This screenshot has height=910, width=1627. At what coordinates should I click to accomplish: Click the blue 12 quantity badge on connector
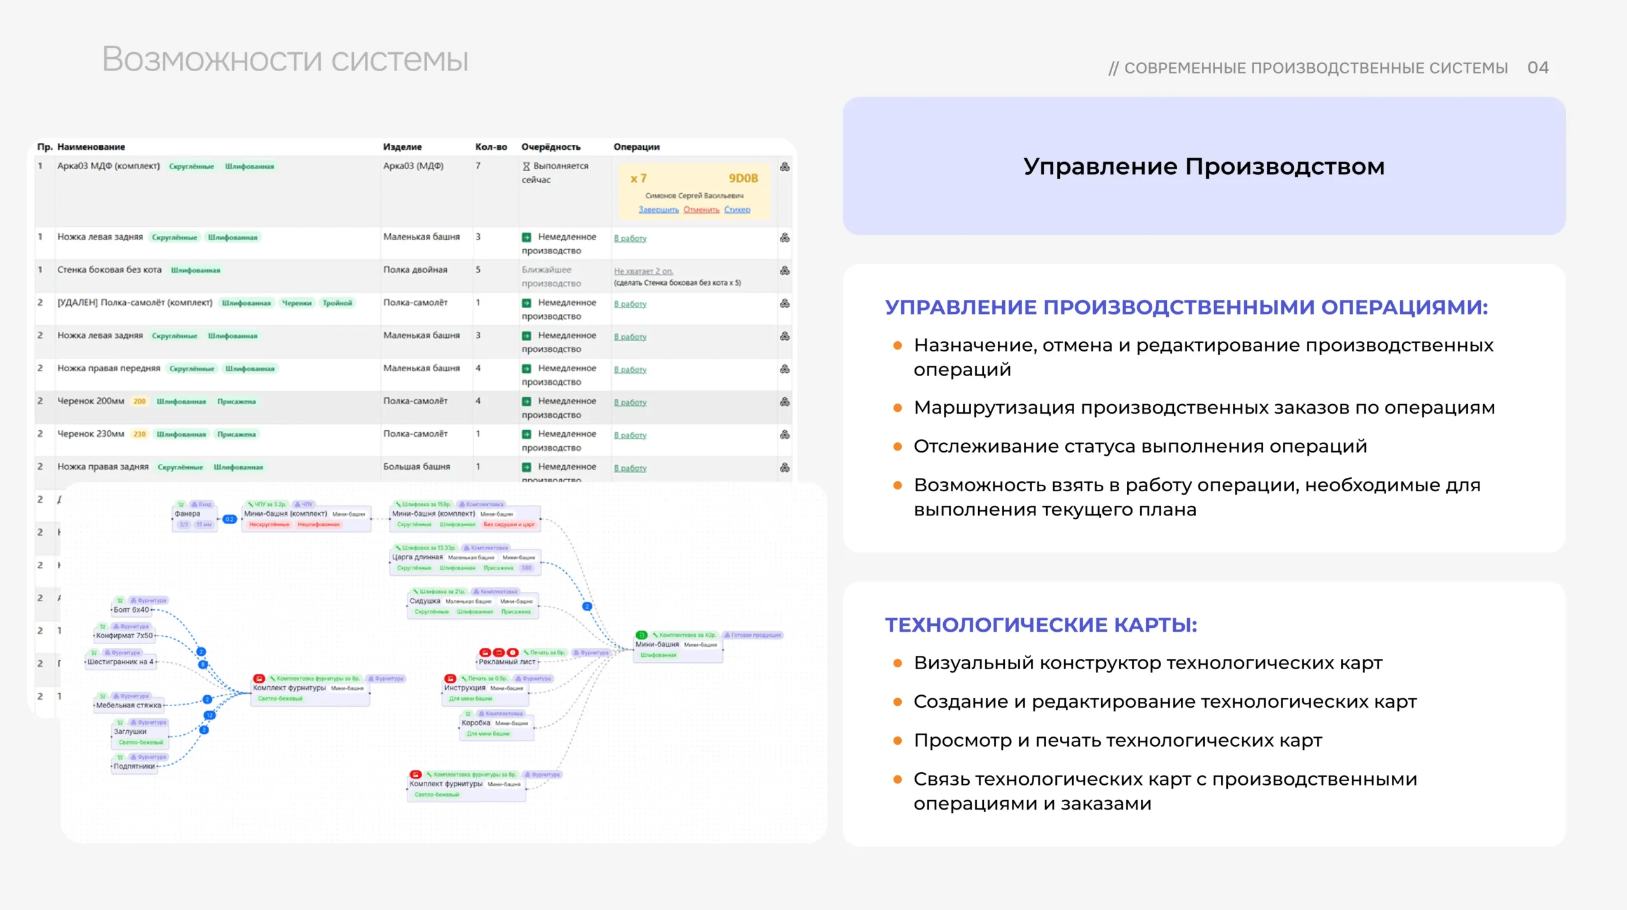209,715
